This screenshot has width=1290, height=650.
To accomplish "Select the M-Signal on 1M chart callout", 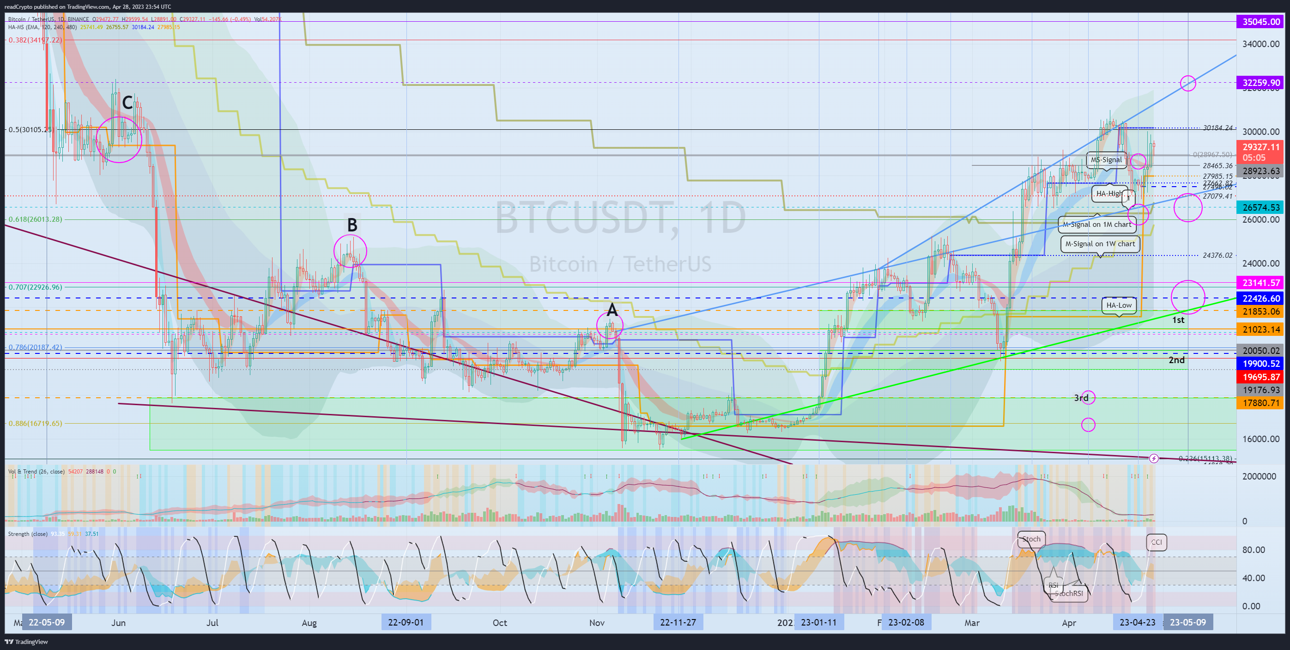I will (x=1097, y=225).
